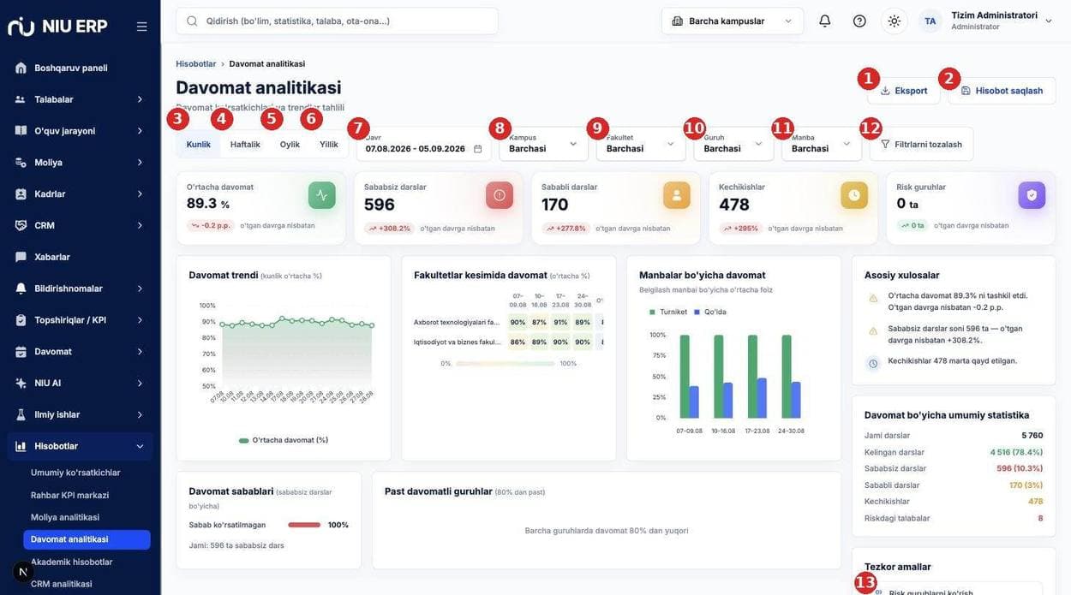Image resolution: width=1071 pixels, height=595 pixels.
Task: Click the Kechikishlar clock icon
Action: 854,195
